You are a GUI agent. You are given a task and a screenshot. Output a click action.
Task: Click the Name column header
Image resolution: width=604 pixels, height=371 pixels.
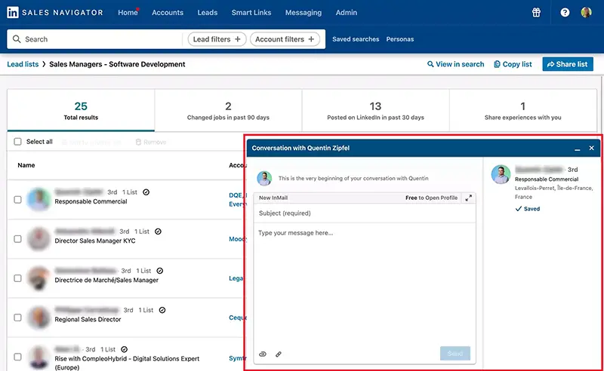tap(26, 165)
